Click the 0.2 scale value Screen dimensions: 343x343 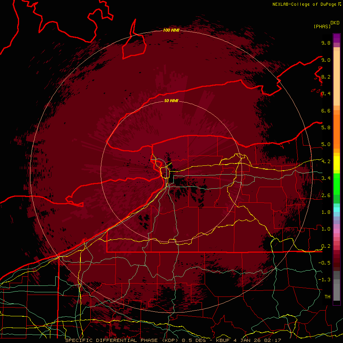(x=326, y=246)
